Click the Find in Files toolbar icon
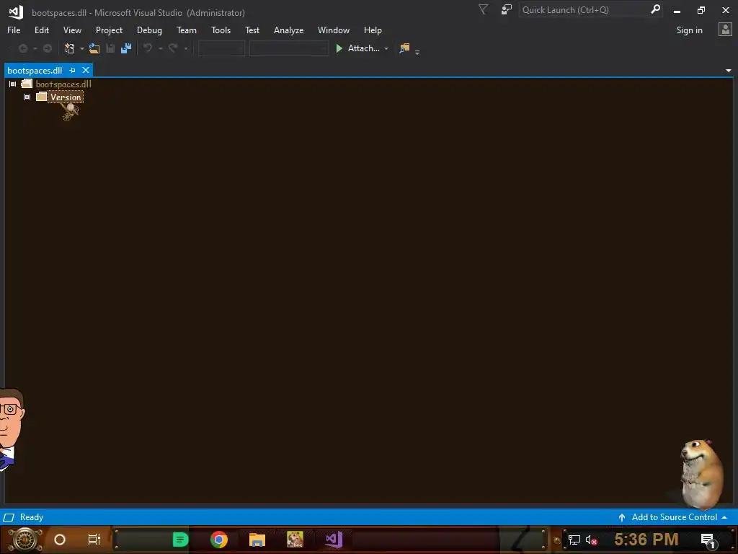 [404, 48]
